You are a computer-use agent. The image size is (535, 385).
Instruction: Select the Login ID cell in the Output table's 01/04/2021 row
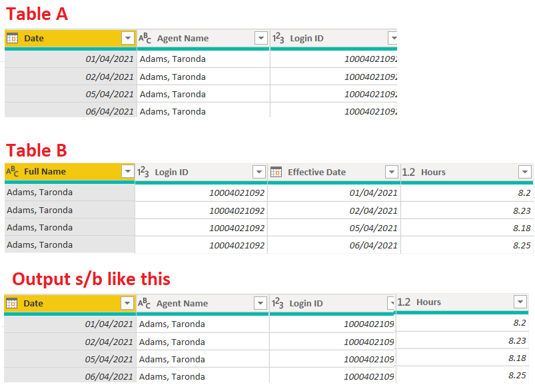332,324
